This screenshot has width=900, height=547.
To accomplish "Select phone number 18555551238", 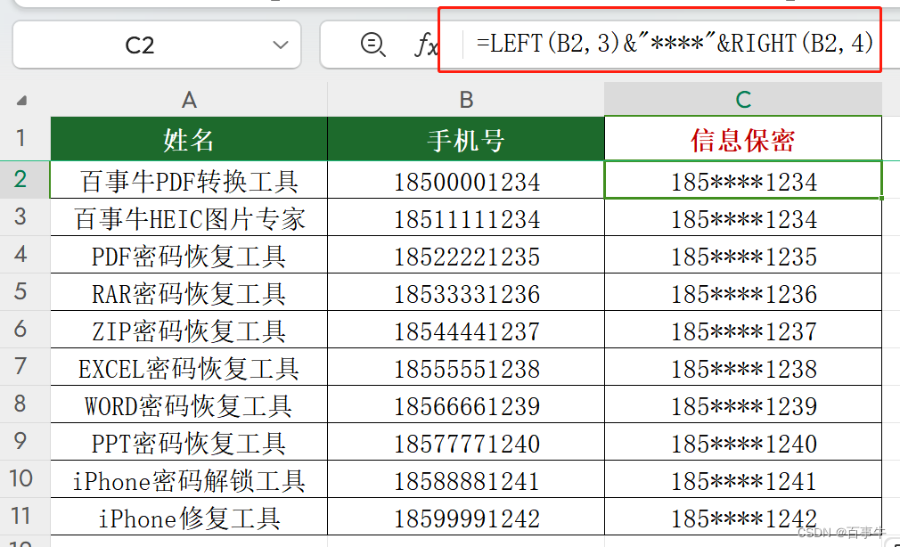I will point(465,367).
